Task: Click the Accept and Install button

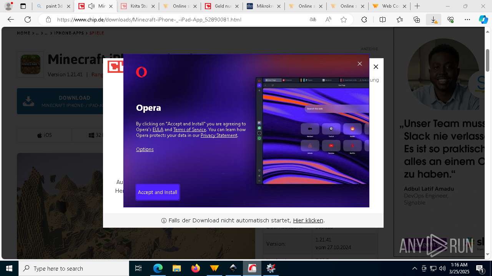Action: pyautogui.click(x=158, y=192)
